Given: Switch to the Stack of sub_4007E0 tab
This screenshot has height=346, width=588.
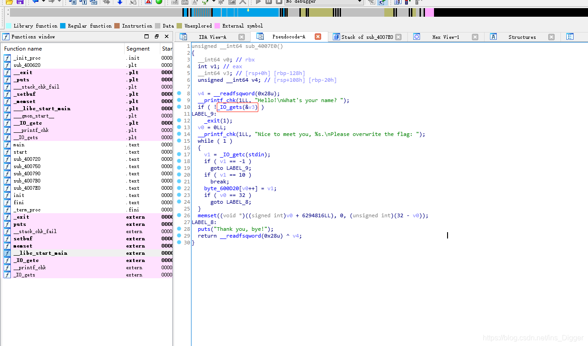Looking at the screenshot, I should click(367, 37).
